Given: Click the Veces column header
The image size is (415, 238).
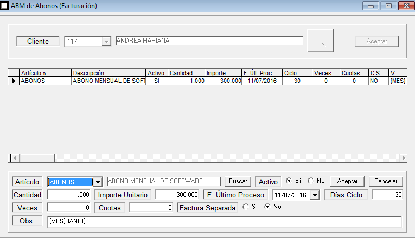Looking at the screenshot, I should [x=326, y=73].
